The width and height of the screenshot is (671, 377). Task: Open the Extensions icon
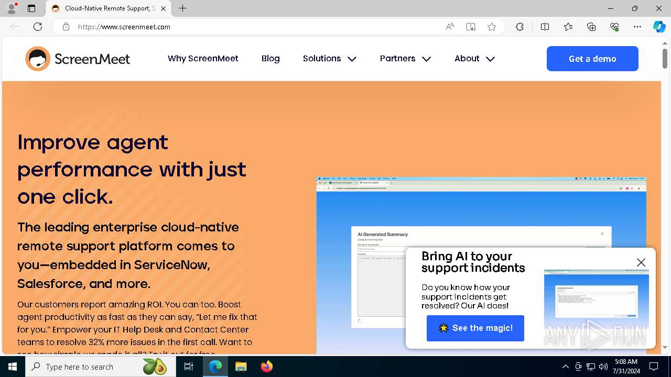tap(520, 27)
